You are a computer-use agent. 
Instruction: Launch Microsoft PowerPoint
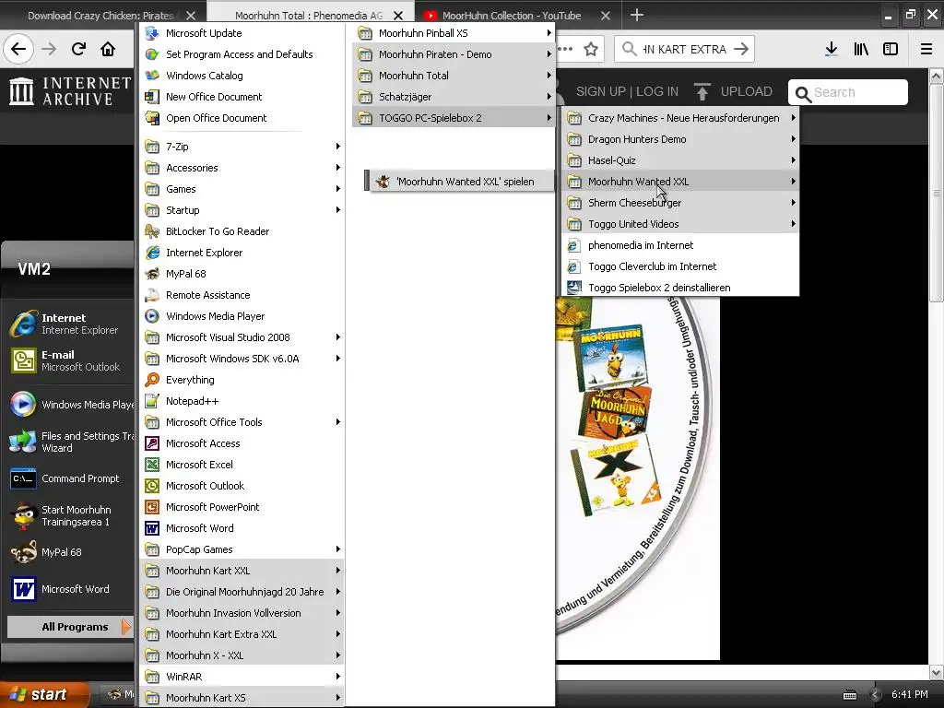241,507
